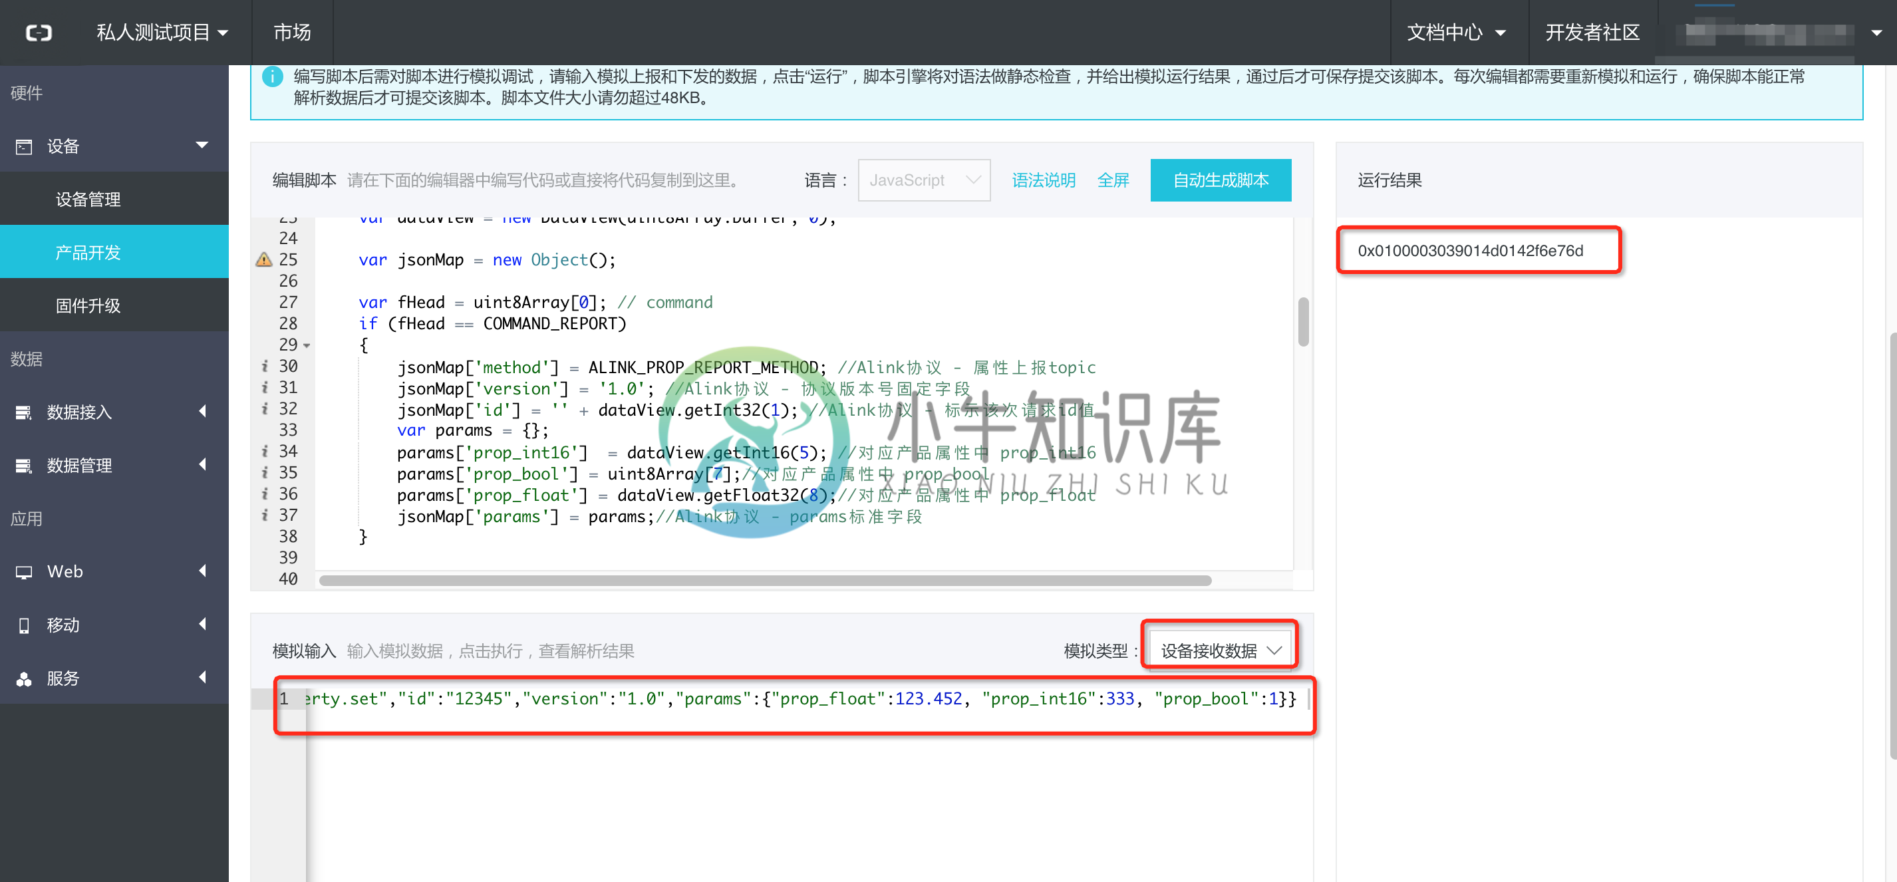Click code line 25 var jsonMap statement
Screen dimensions: 1897x882
click(487, 260)
